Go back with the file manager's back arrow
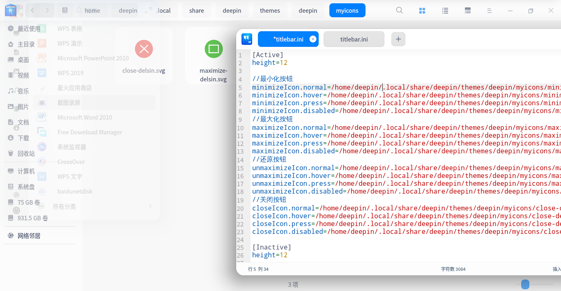Image resolution: width=561 pixels, height=291 pixels. click(x=32, y=10)
